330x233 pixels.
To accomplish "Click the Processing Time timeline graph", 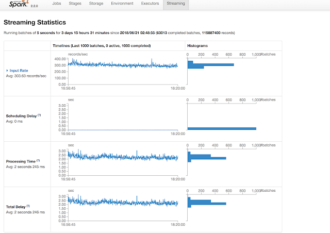I will 123,162.
